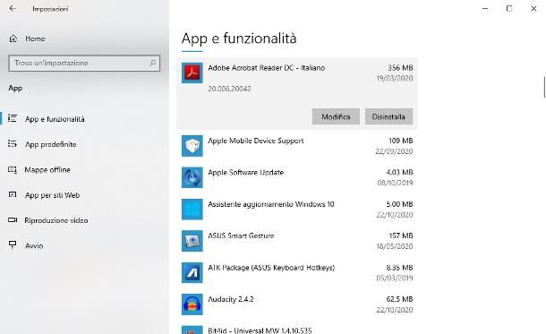Click the version number 20.006.20042
546x334 pixels.
(229, 89)
